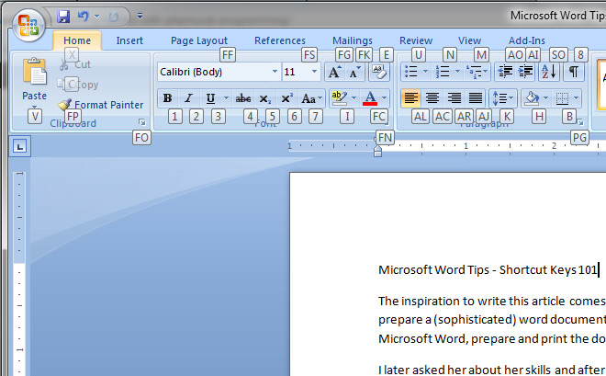
Task: Go to the Review tab
Action: point(416,40)
